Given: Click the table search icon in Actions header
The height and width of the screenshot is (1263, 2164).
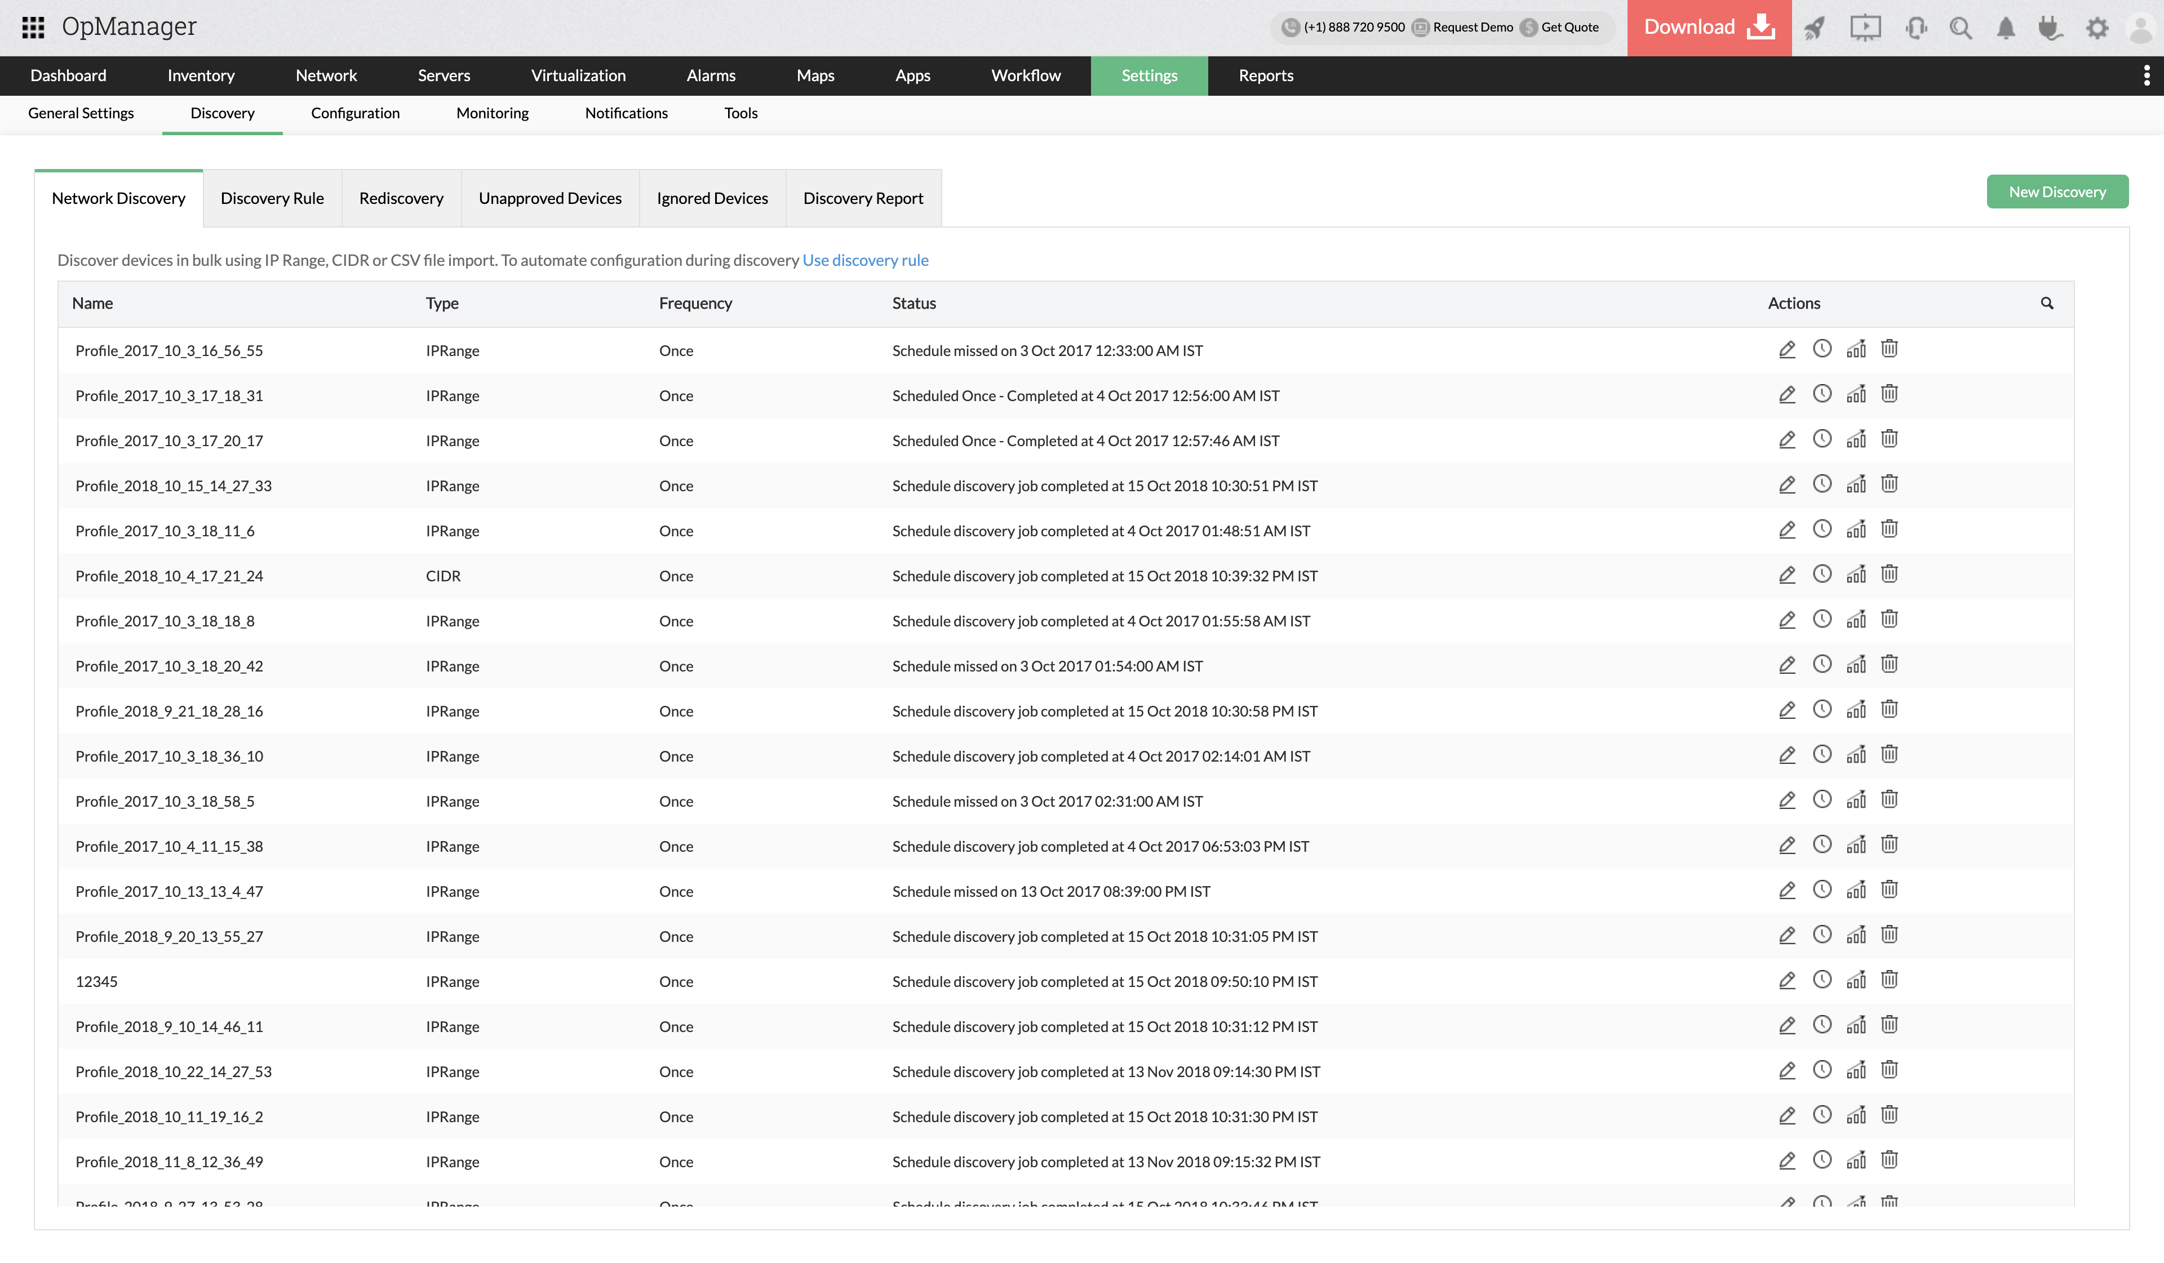Looking at the screenshot, I should 2047,303.
